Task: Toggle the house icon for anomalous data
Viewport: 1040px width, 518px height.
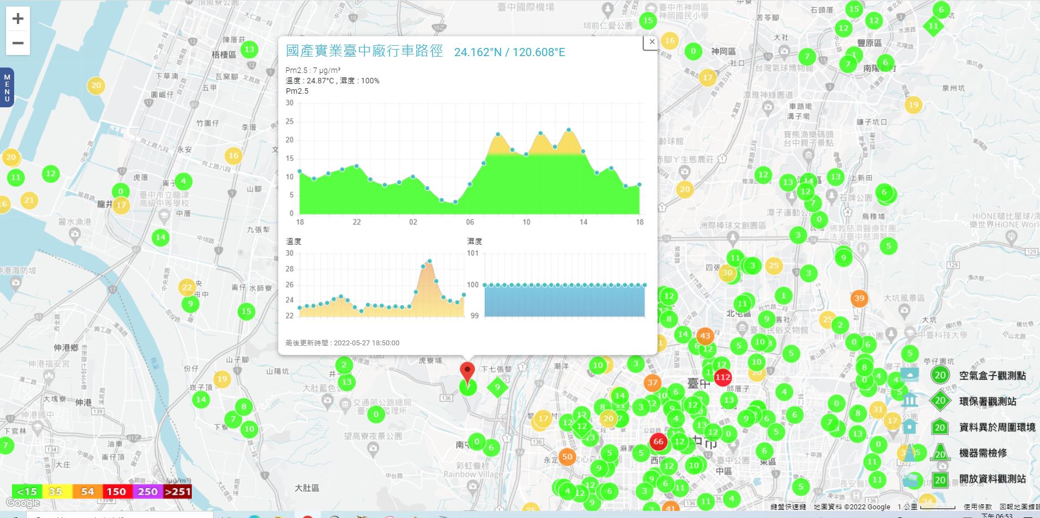Action: coord(909,426)
